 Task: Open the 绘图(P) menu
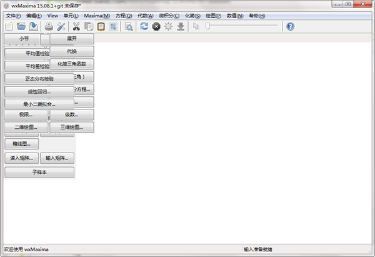coord(213,16)
